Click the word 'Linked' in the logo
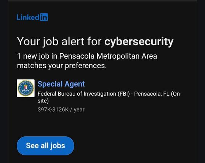This screenshot has width=205, height=163. pos(28,17)
